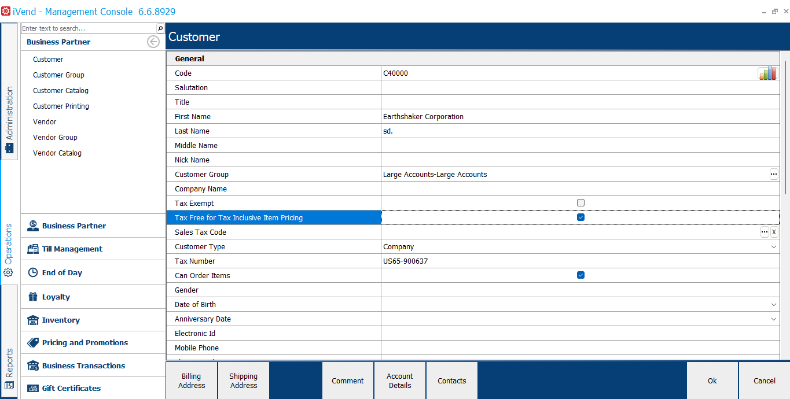
Task: Click the Operations gear icon
Action: (x=9, y=272)
